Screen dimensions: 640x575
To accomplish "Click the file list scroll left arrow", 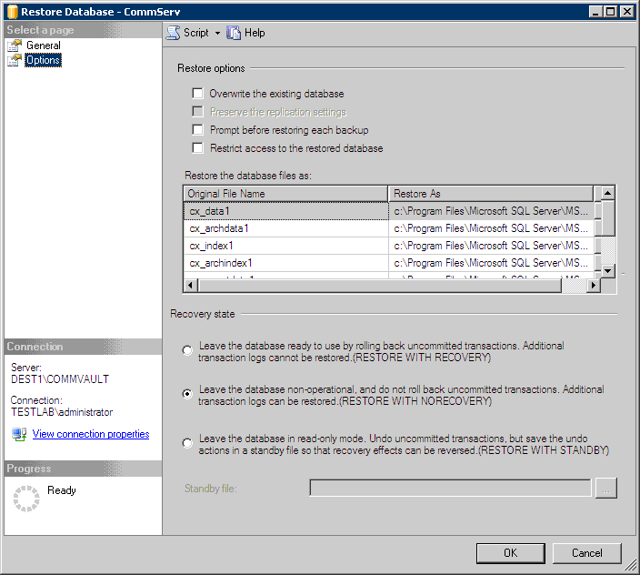I will tap(190, 286).
